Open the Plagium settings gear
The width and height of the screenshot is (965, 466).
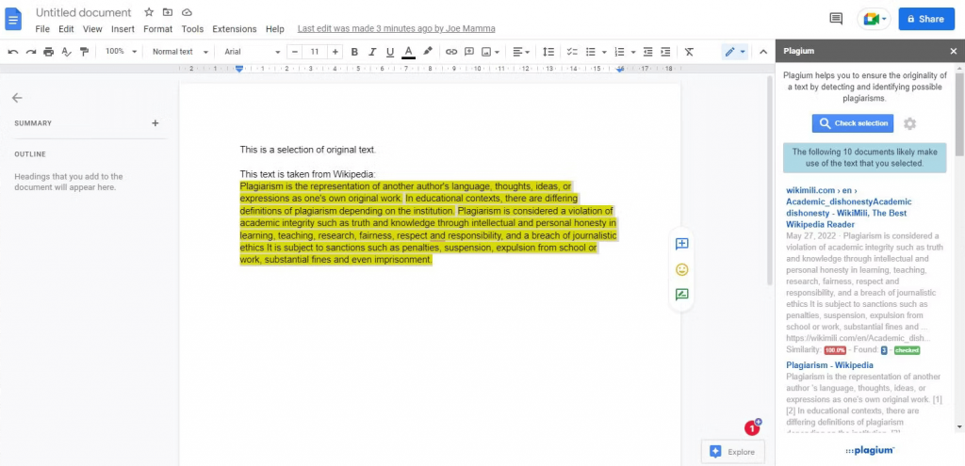(x=909, y=123)
